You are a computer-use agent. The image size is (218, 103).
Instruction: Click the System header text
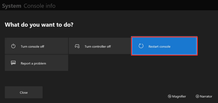(x=12, y=6)
